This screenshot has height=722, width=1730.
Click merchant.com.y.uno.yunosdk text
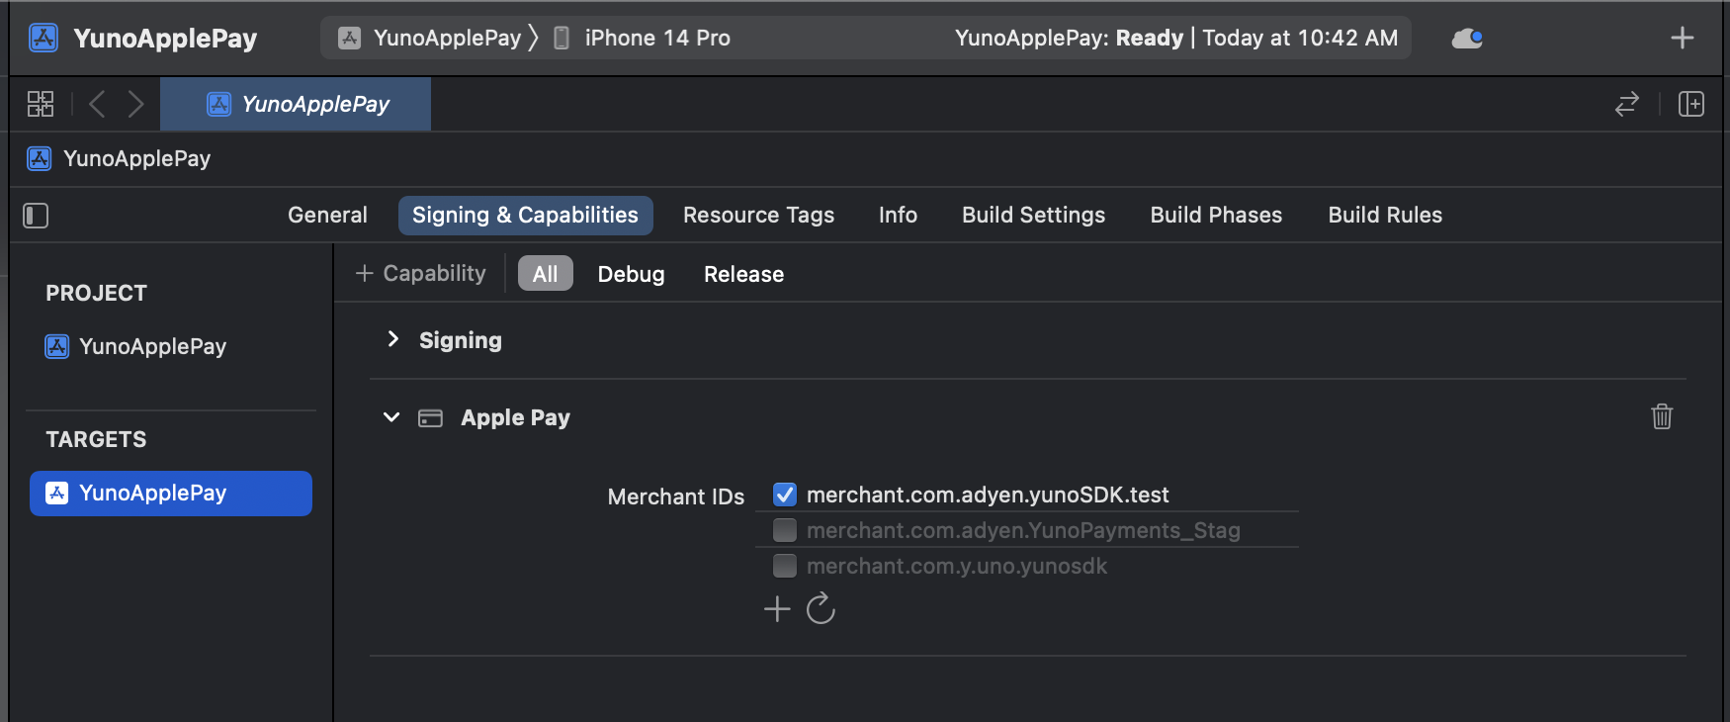click(957, 566)
